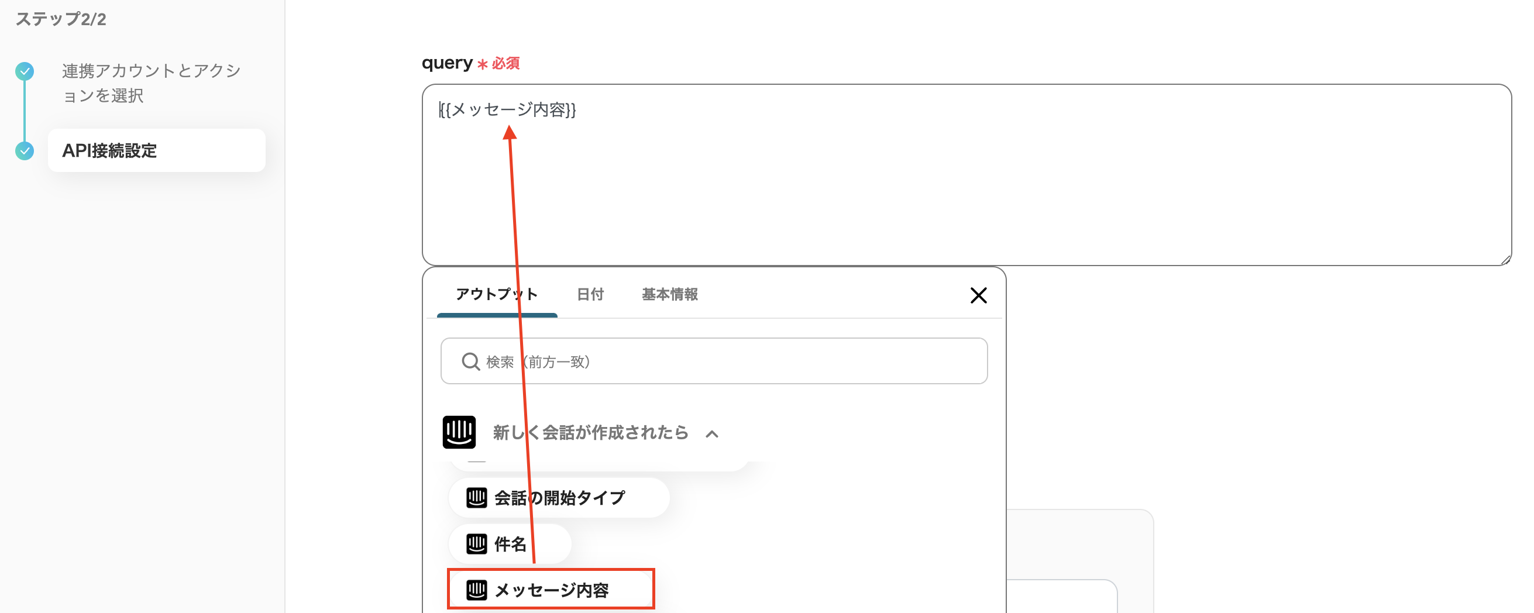The image size is (1534, 613).
Task: Click the checkmark icon next to 連携アカウントとアクションを選択
Action: 25,71
